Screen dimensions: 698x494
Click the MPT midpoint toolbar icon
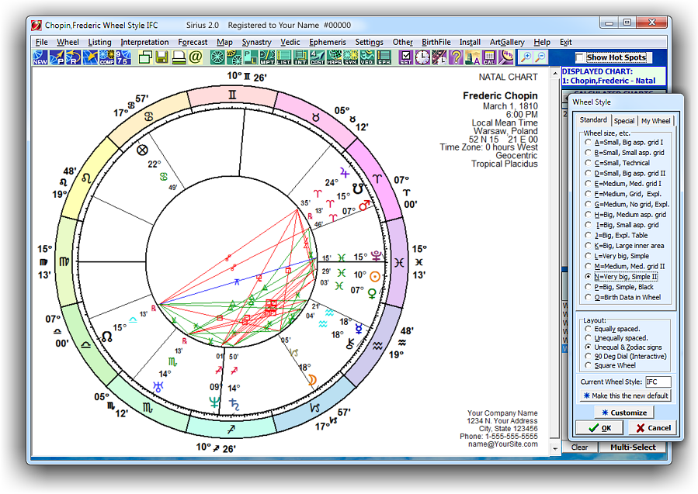click(x=267, y=57)
